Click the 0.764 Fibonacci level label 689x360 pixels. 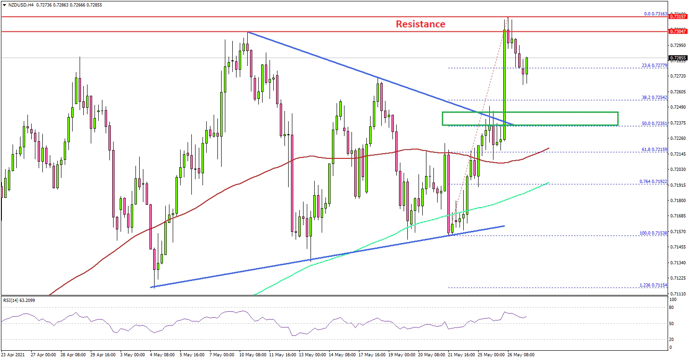click(x=653, y=181)
